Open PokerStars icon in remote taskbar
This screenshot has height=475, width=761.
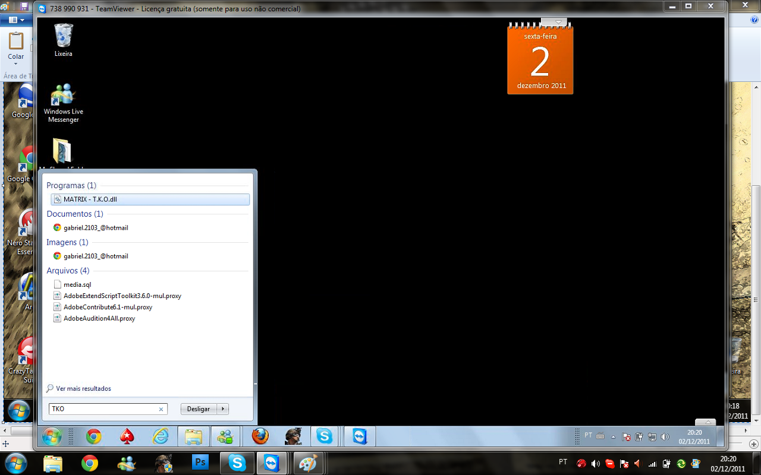click(127, 436)
